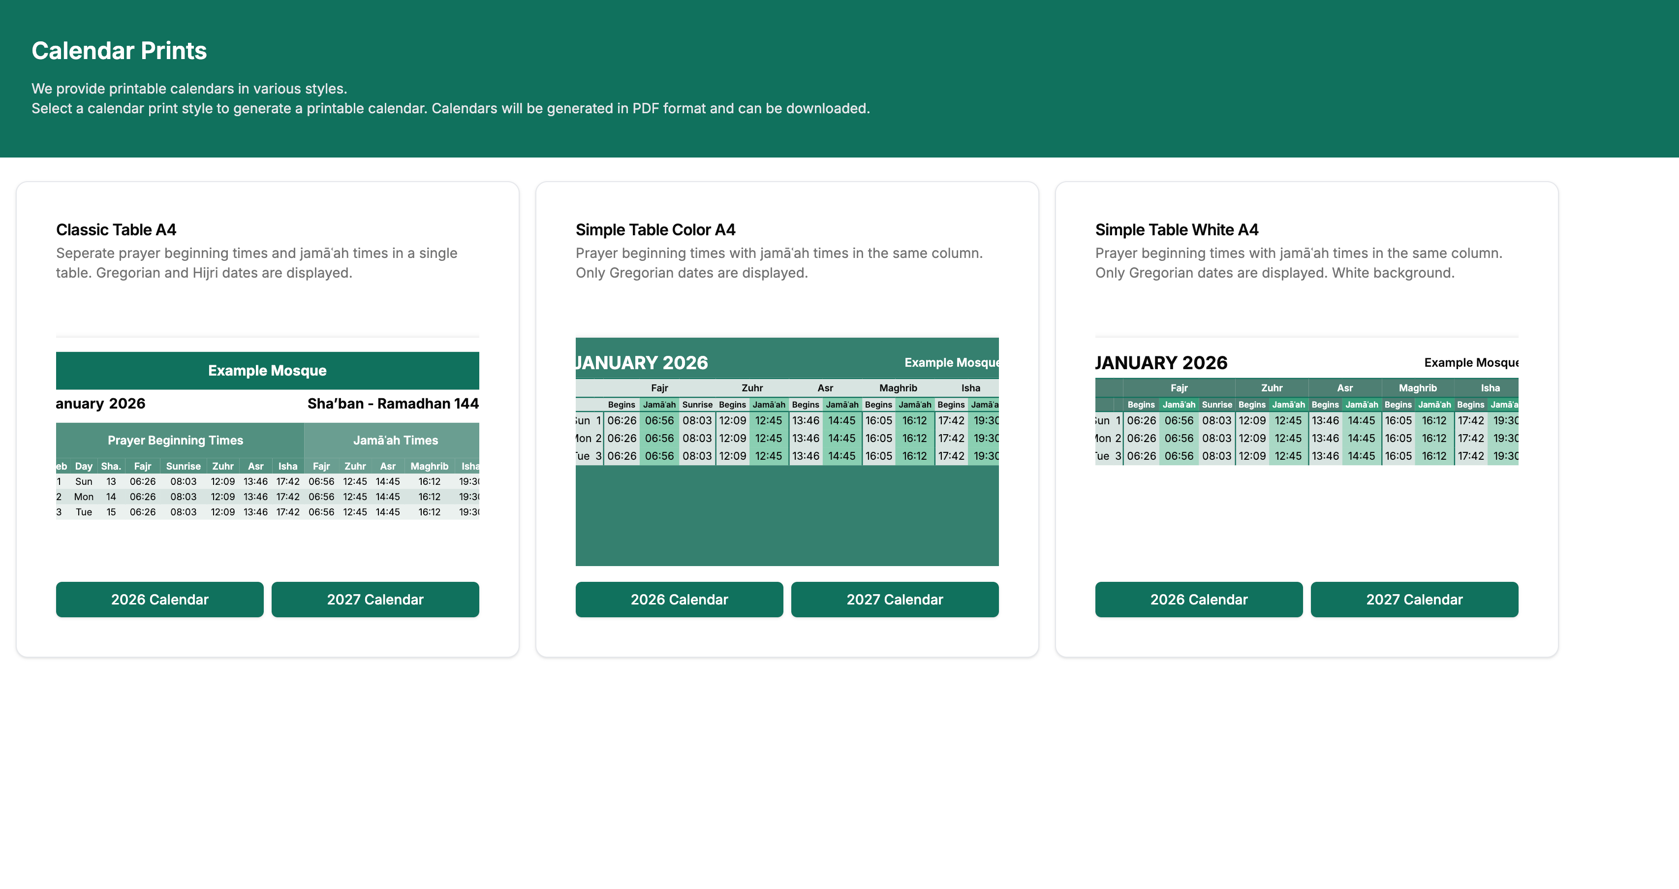Generate 2027 Calendar for Simple Table Color A4
1679x889 pixels.
(894, 600)
